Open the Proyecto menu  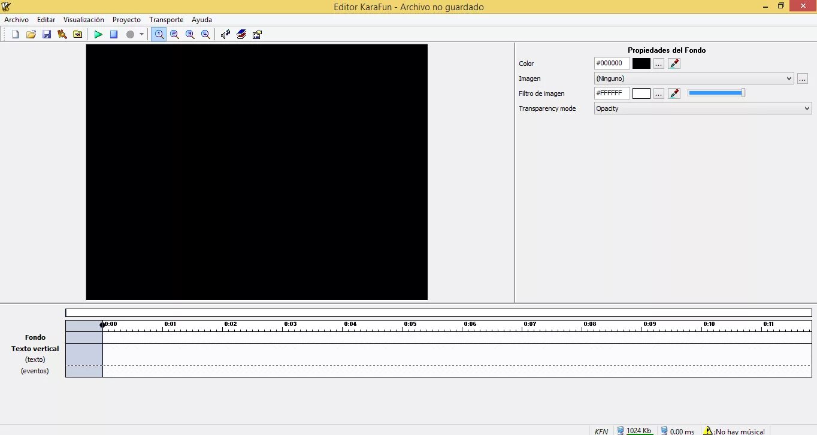[126, 20]
